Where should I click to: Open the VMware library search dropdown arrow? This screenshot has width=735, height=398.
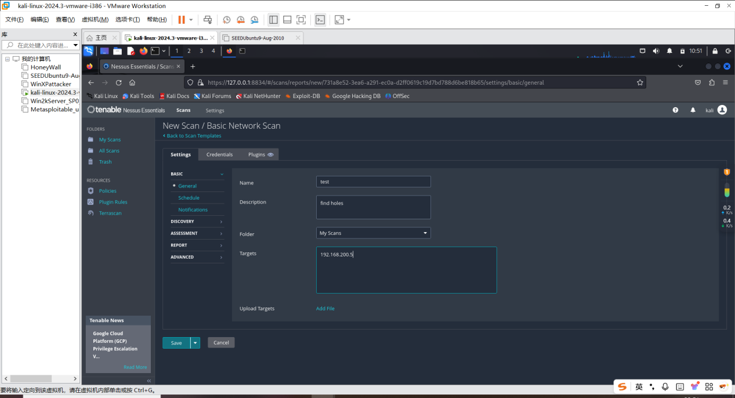pyautogui.click(x=75, y=45)
